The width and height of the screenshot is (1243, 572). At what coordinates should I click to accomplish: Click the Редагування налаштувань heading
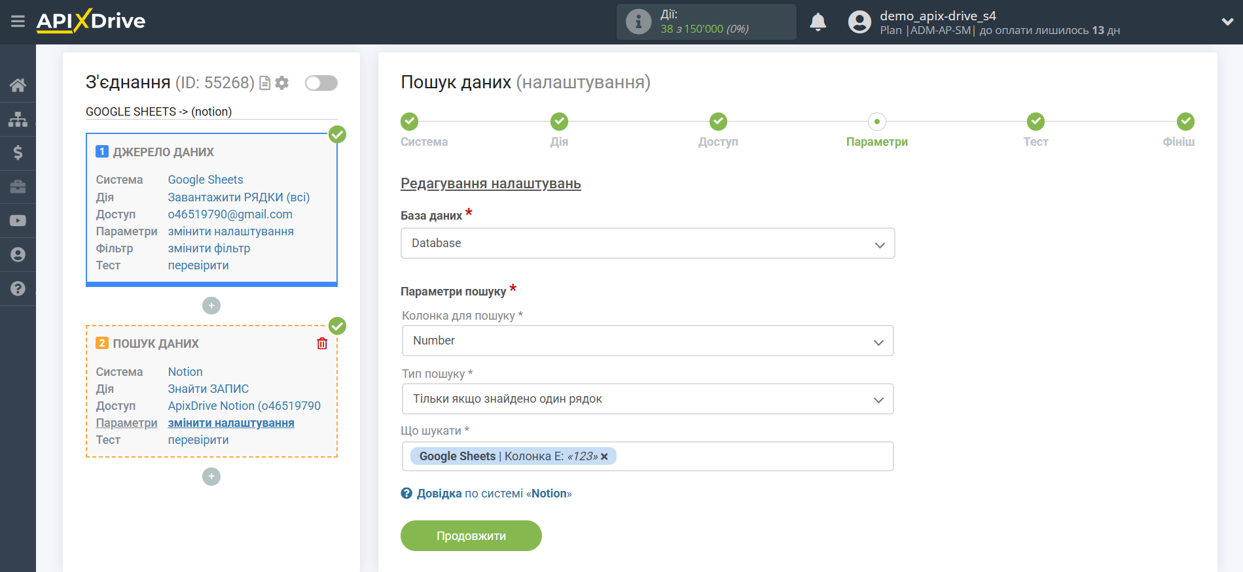coord(491,184)
